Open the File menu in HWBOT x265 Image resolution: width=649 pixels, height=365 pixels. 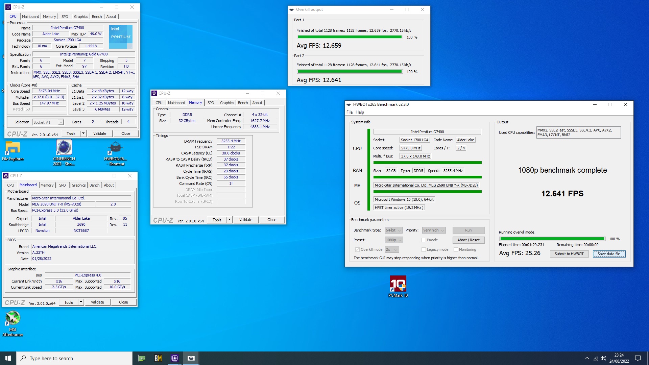click(x=349, y=112)
